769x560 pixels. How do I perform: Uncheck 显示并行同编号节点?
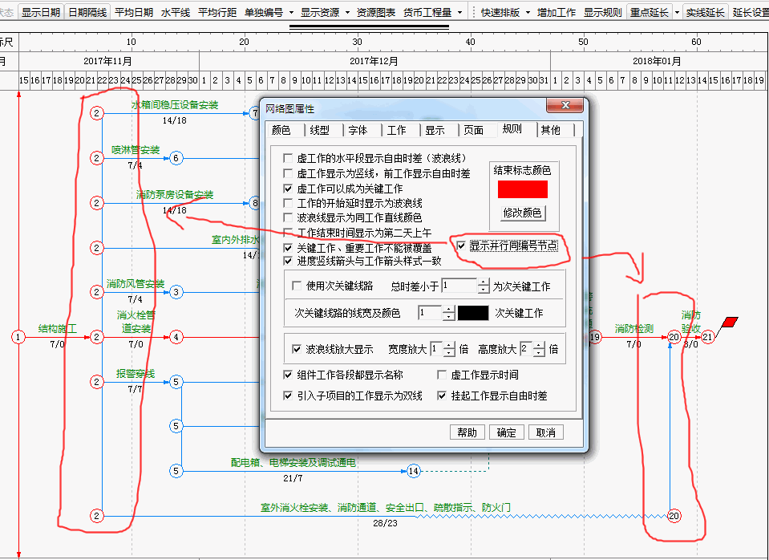[461, 246]
